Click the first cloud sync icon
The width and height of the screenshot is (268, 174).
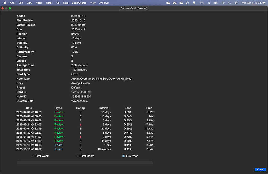click(x=168, y=3)
